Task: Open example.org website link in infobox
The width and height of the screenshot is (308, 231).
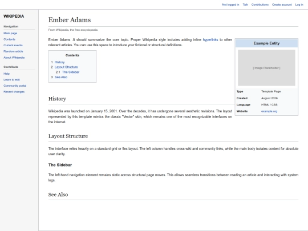Action: pos(269,111)
